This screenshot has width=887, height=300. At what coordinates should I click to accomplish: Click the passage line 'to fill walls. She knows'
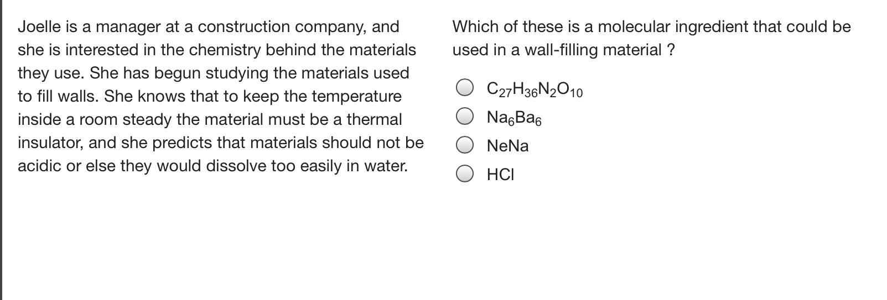[209, 96]
